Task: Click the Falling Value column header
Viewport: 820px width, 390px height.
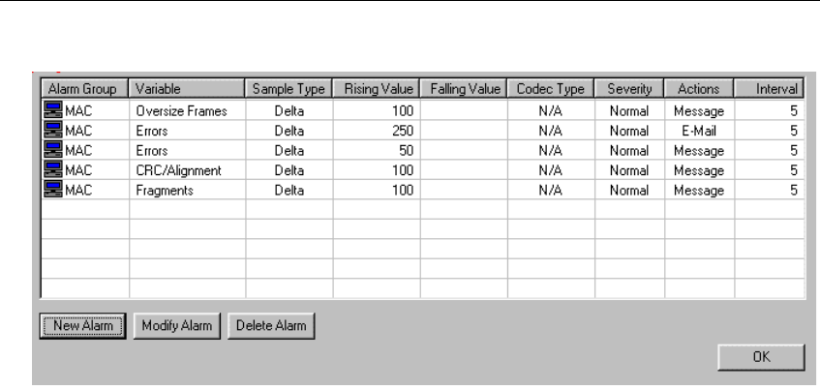Action: click(464, 89)
